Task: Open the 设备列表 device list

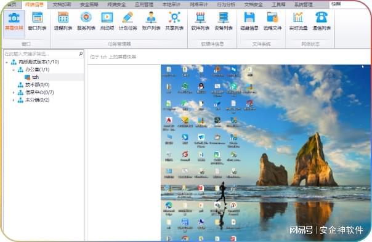Action: coord(224,22)
